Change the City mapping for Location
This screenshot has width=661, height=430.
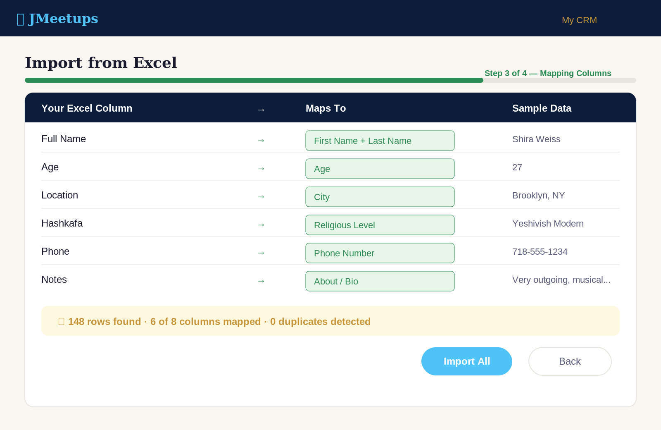tap(380, 197)
